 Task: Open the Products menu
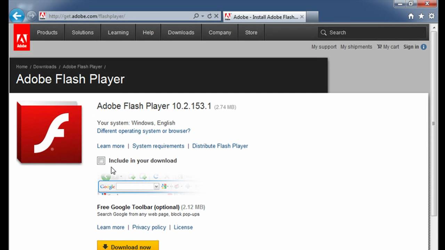pyautogui.click(x=47, y=32)
